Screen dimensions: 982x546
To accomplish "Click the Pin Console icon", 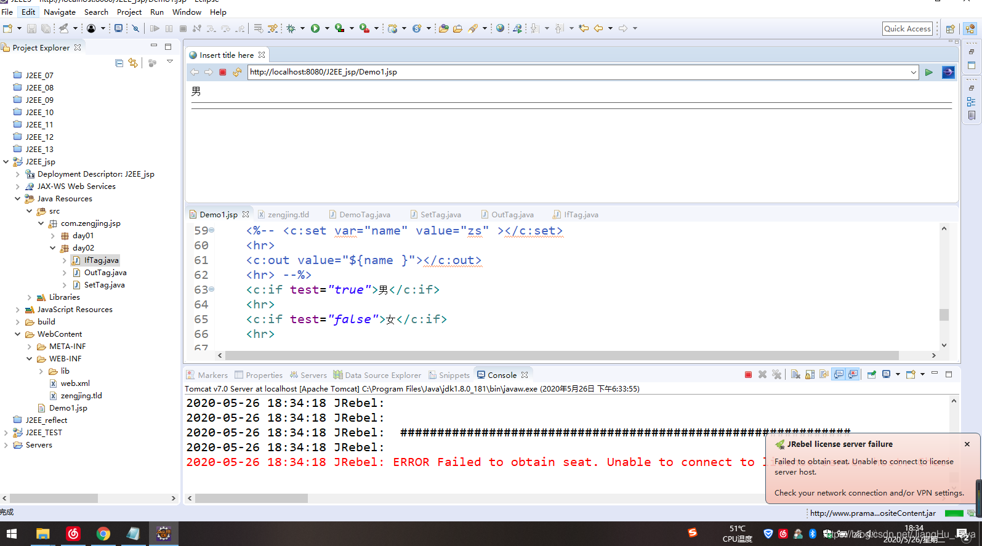I will (x=872, y=374).
